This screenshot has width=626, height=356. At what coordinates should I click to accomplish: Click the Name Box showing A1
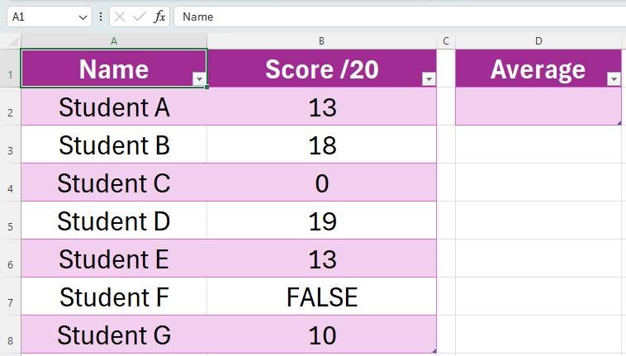pos(43,17)
